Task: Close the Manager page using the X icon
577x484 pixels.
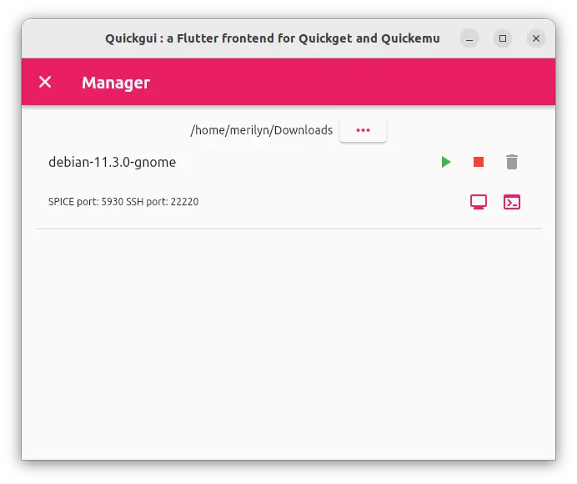Action: pyautogui.click(x=45, y=82)
